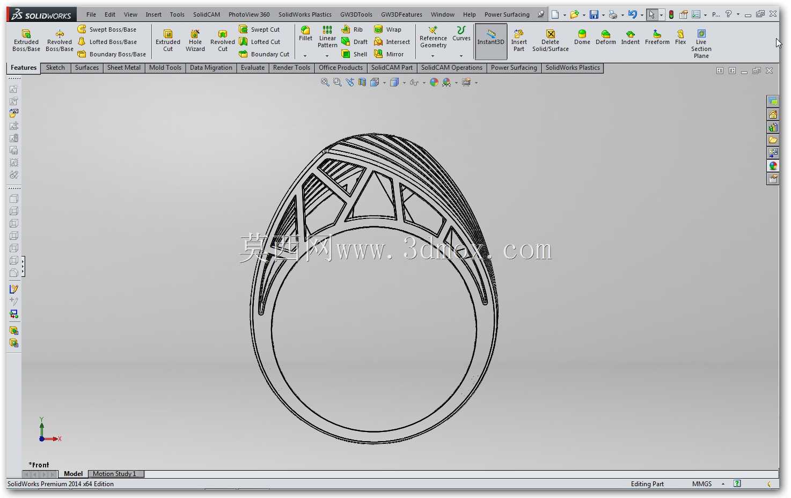
Task: Click the pin icon in the menu bar
Action: [x=540, y=14]
